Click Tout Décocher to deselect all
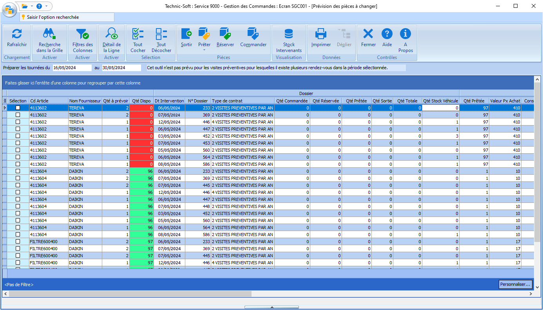The height and width of the screenshot is (310, 543). [161, 34]
